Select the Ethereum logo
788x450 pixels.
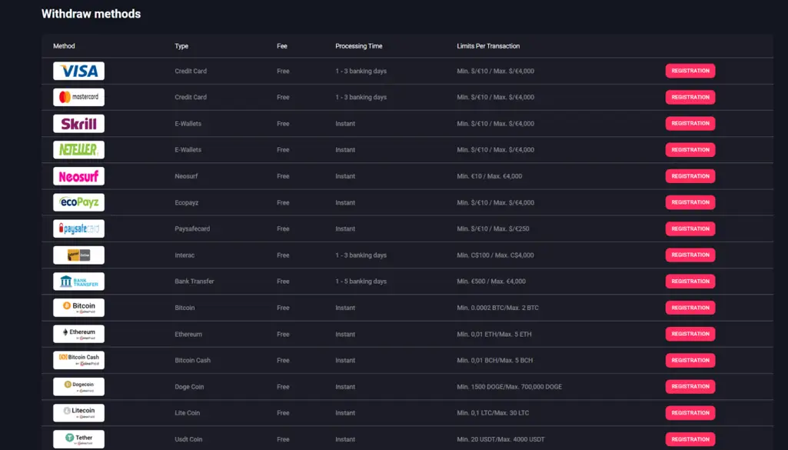79,334
